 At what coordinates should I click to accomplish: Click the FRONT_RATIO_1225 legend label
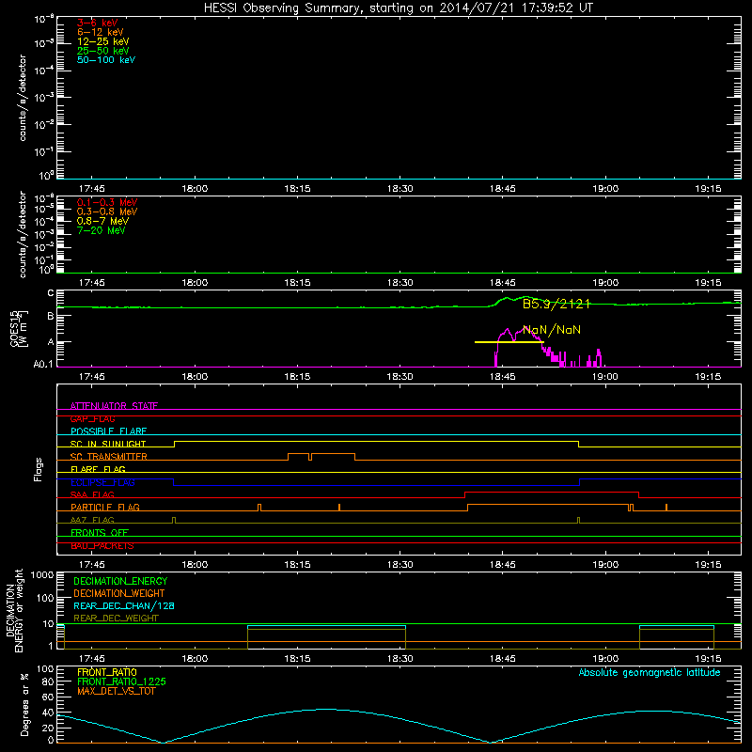(x=121, y=681)
